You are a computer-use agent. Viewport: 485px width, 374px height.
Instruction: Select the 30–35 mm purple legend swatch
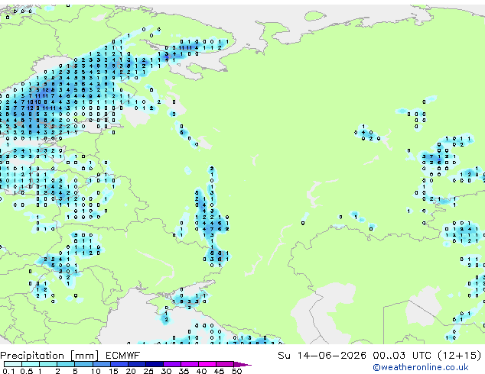click(171, 364)
